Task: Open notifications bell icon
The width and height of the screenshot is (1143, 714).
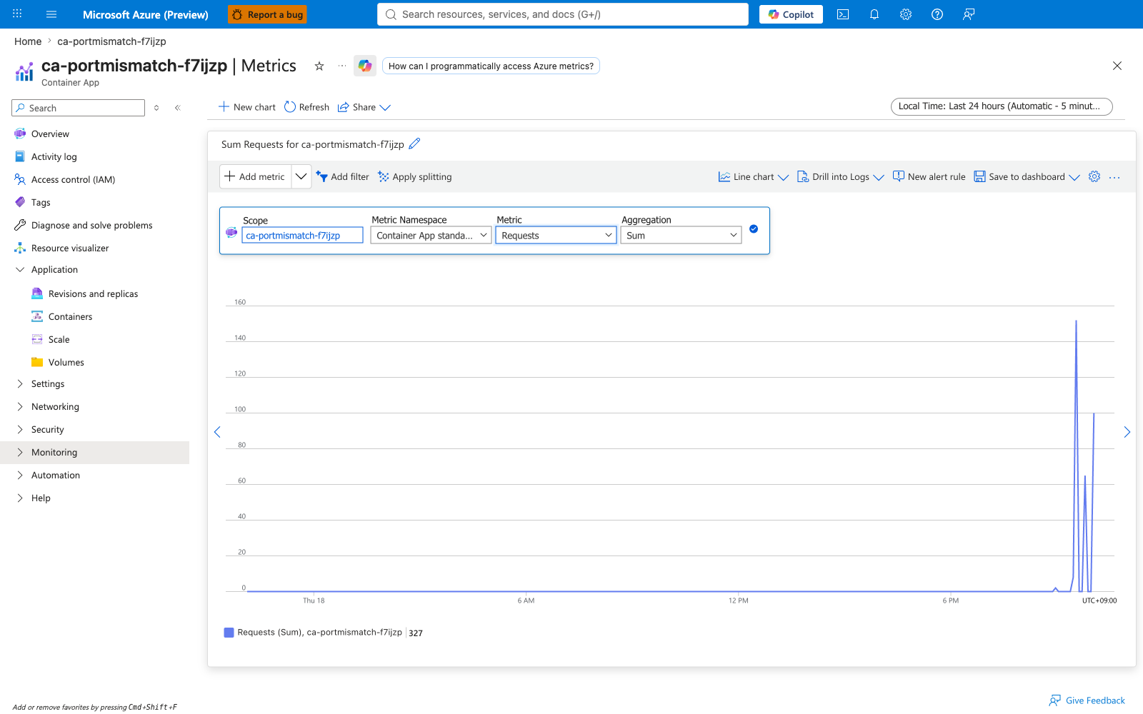Action: pos(874,14)
